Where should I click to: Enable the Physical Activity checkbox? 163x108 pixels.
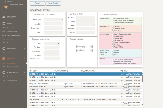click(x=112, y=47)
